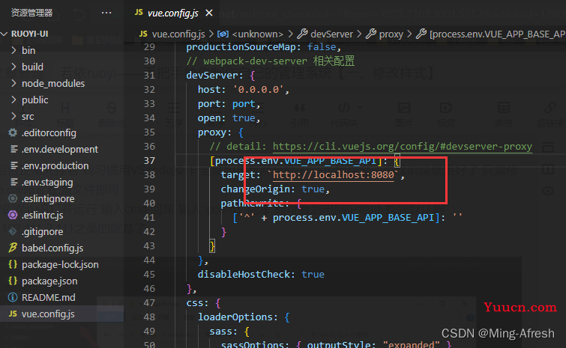Expand the src folder
This screenshot has height=348, width=566.
click(x=13, y=116)
